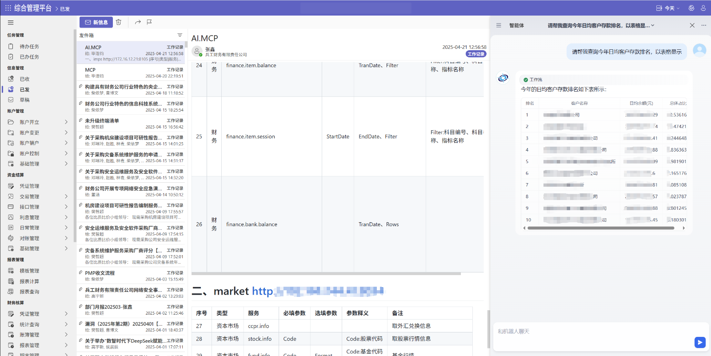Open the market http link in the document
Image resolution: width=711 pixels, height=356 pixels.
[x=318, y=292]
